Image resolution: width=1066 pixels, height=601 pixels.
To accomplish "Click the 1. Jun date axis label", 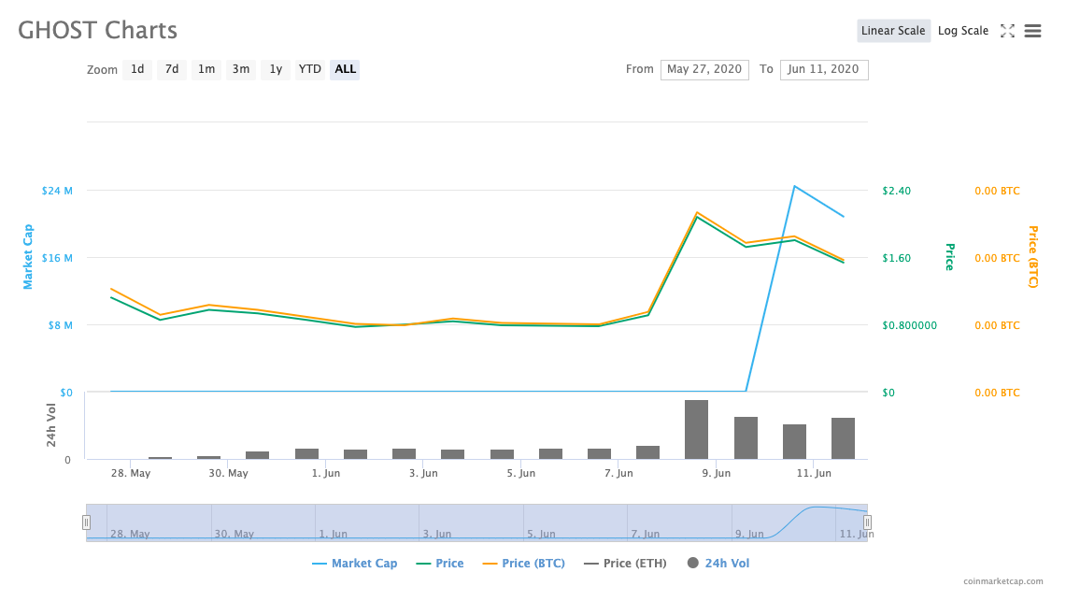I will tap(326, 473).
